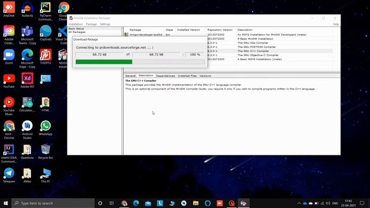
Task: Open Microsoft Teams - Copy shortcut
Action: tap(27, 35)
